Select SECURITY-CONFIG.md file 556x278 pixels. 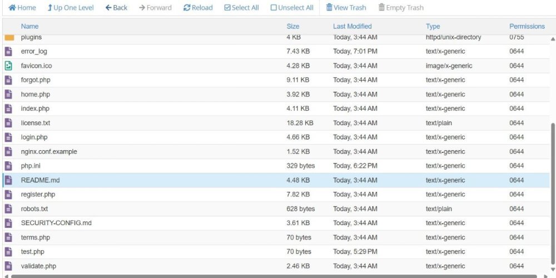pyautogui.click(x=56, y=223)
